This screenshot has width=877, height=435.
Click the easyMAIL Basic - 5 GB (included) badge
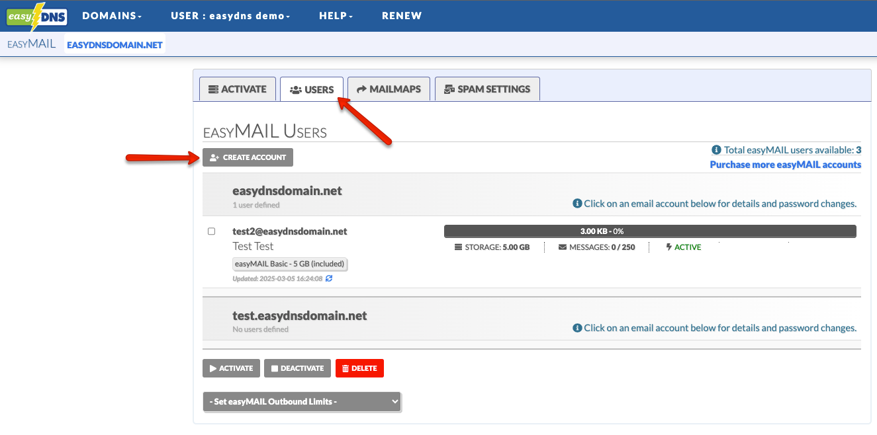[290, 264]
